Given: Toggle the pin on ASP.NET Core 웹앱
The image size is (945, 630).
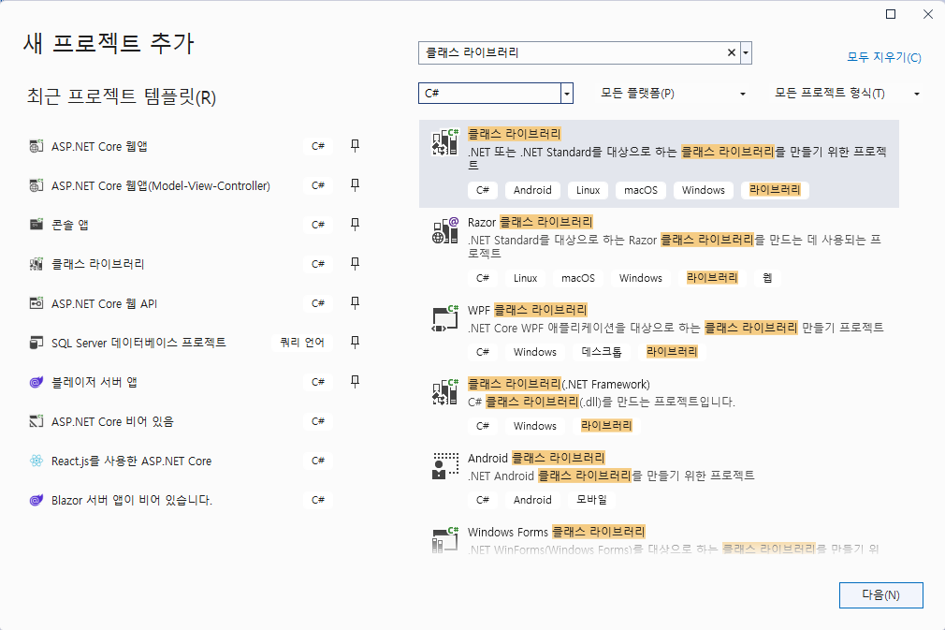Looking at the screenshot, I should 355,146.
